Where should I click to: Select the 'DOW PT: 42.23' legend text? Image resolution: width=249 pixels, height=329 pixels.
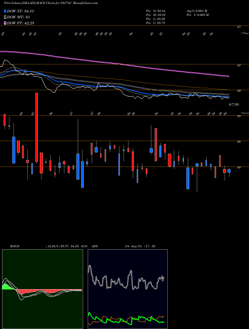click(20, 23)
